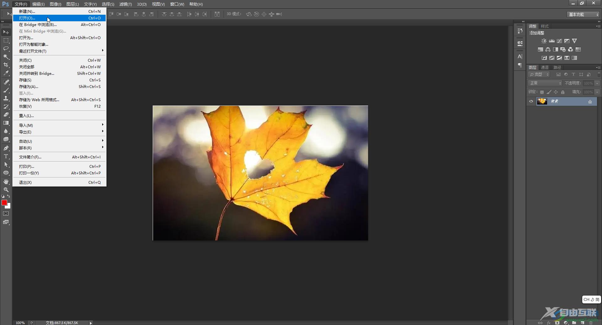Select the History Brush tool
The image size is (602, 325).
[x=6, y=106]
